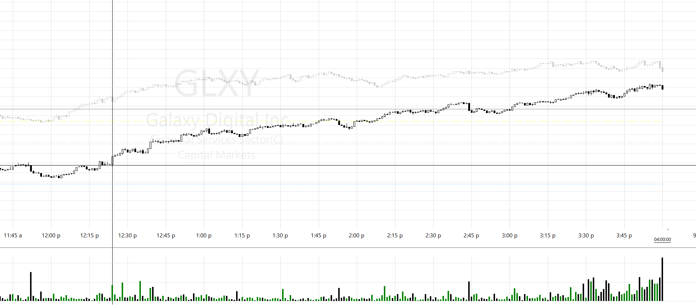
Task: Click the 3:30 p time axis label
Action: tap(586, 236)
